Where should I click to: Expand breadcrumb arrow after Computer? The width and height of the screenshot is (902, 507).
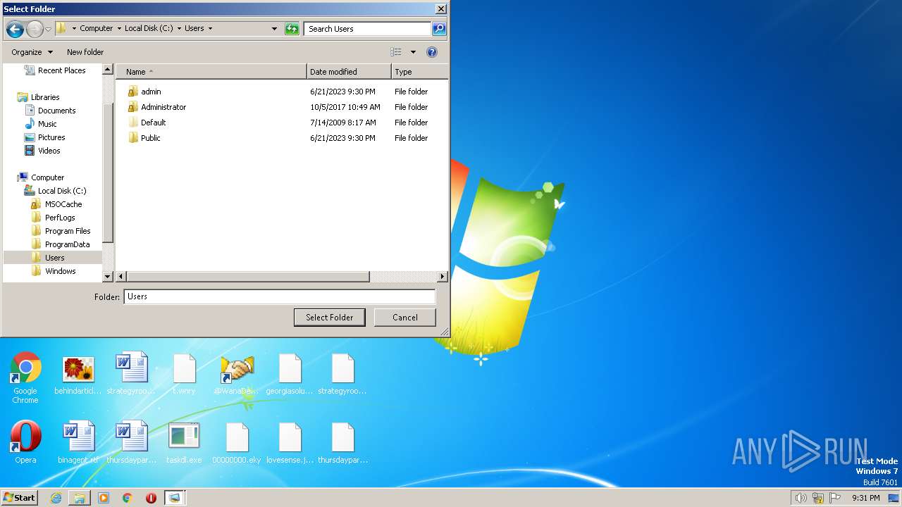[x=118, y=29]
